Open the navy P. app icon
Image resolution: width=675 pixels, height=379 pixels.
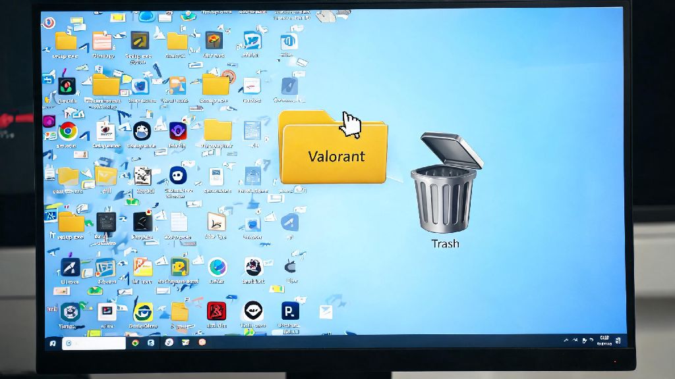[290, 311]
